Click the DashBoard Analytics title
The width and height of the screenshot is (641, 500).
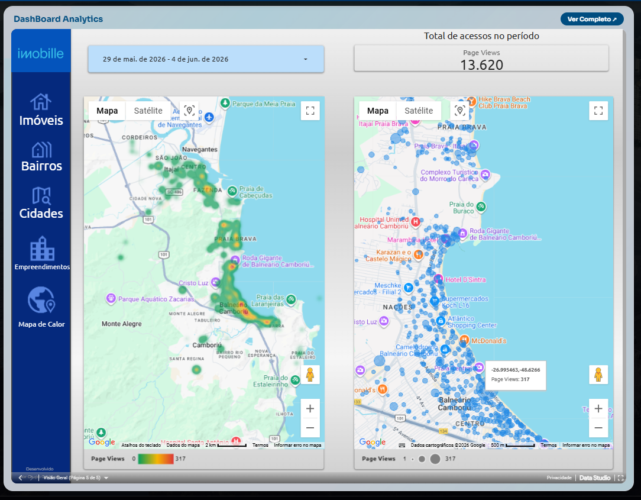58,19
